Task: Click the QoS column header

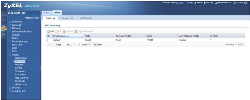Action: click(x=162, y=36)
